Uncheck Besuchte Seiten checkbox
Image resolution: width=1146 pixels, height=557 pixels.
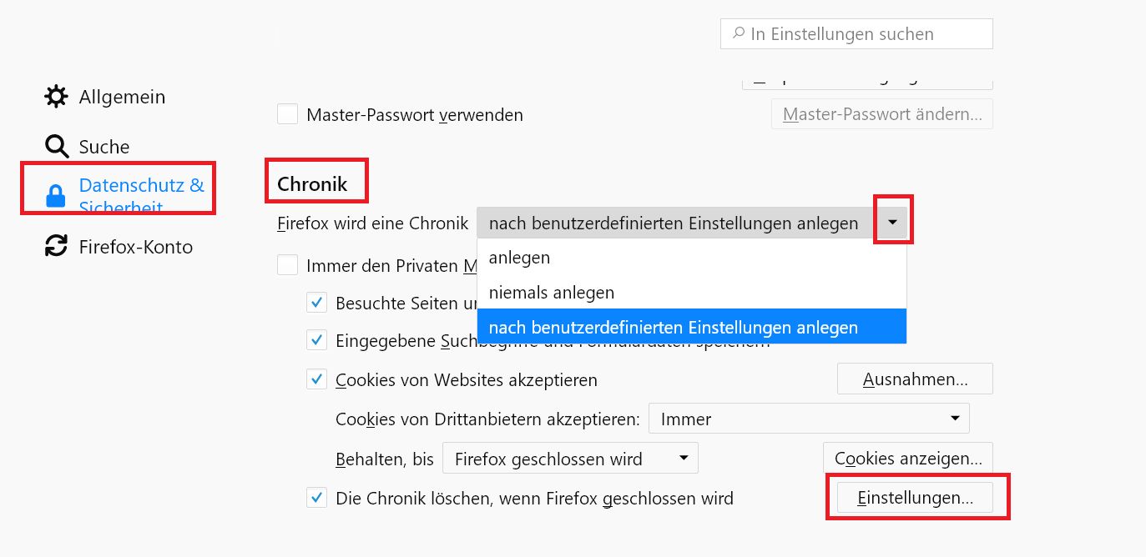pos(317,303)
